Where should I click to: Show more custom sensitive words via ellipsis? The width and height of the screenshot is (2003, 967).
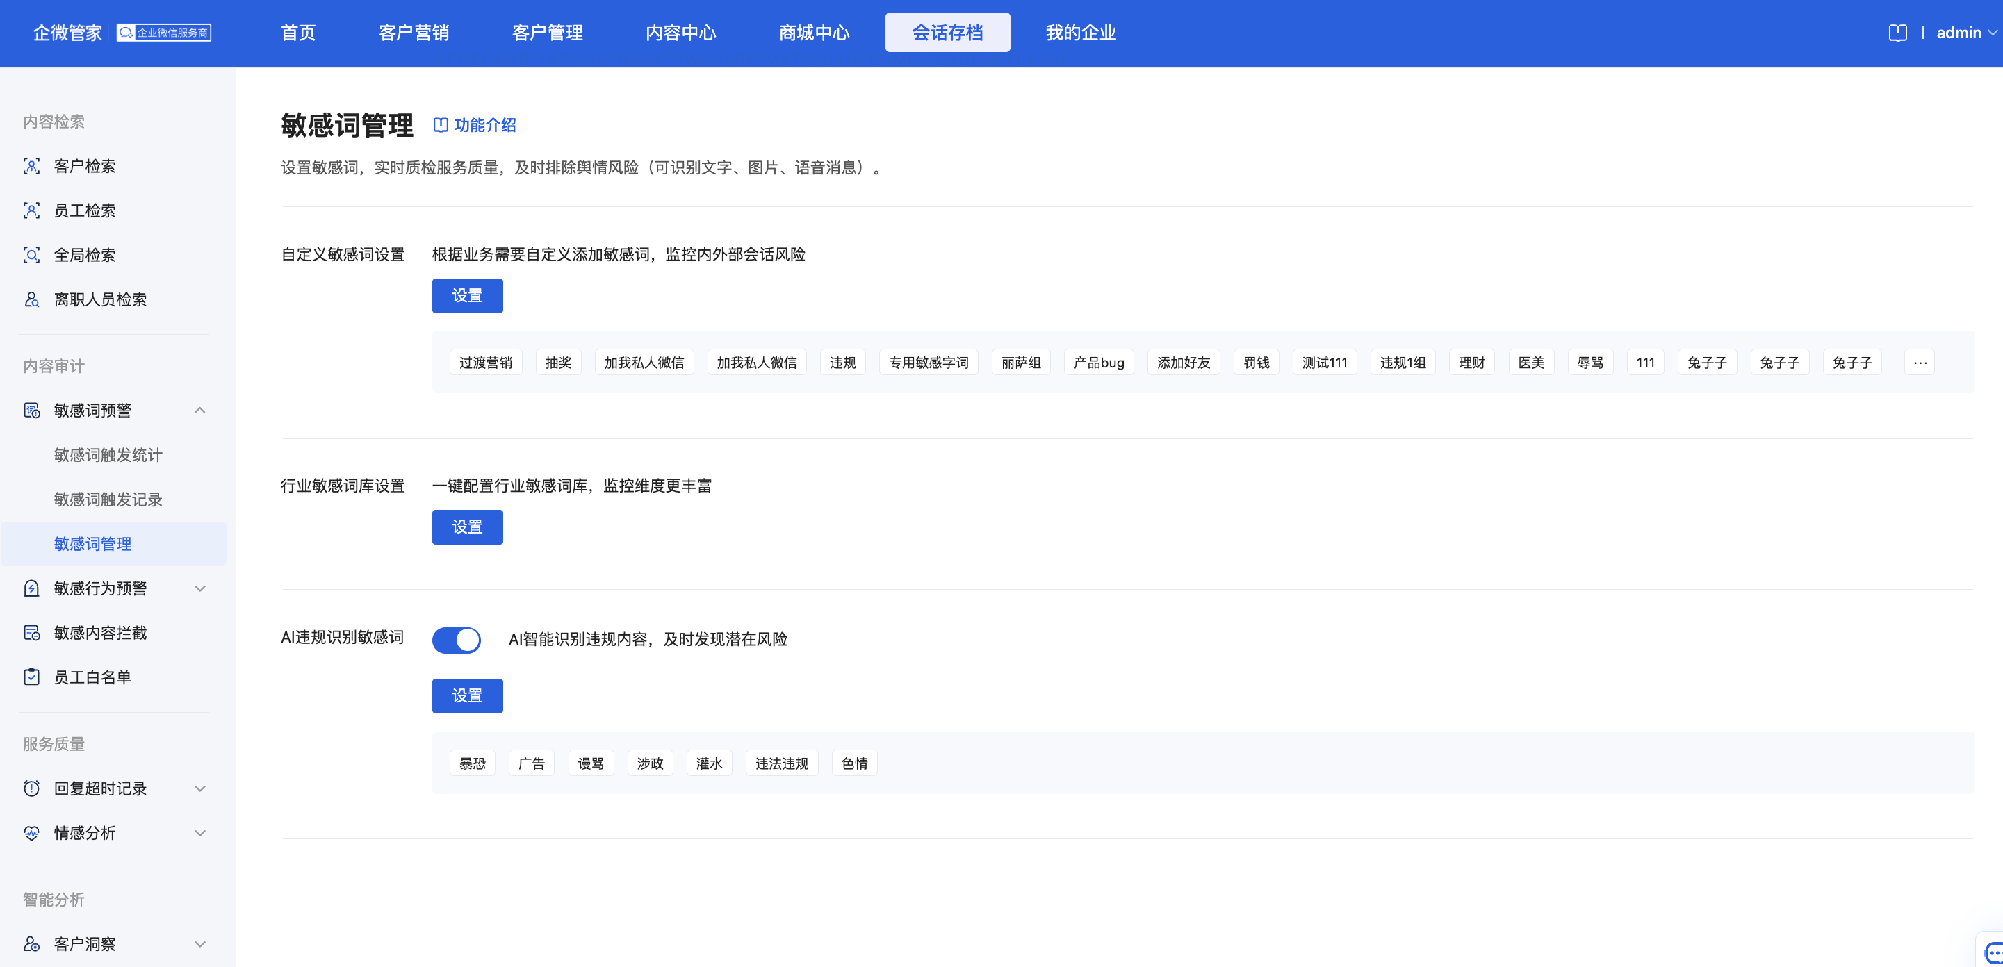click(x=1920, y=362)
